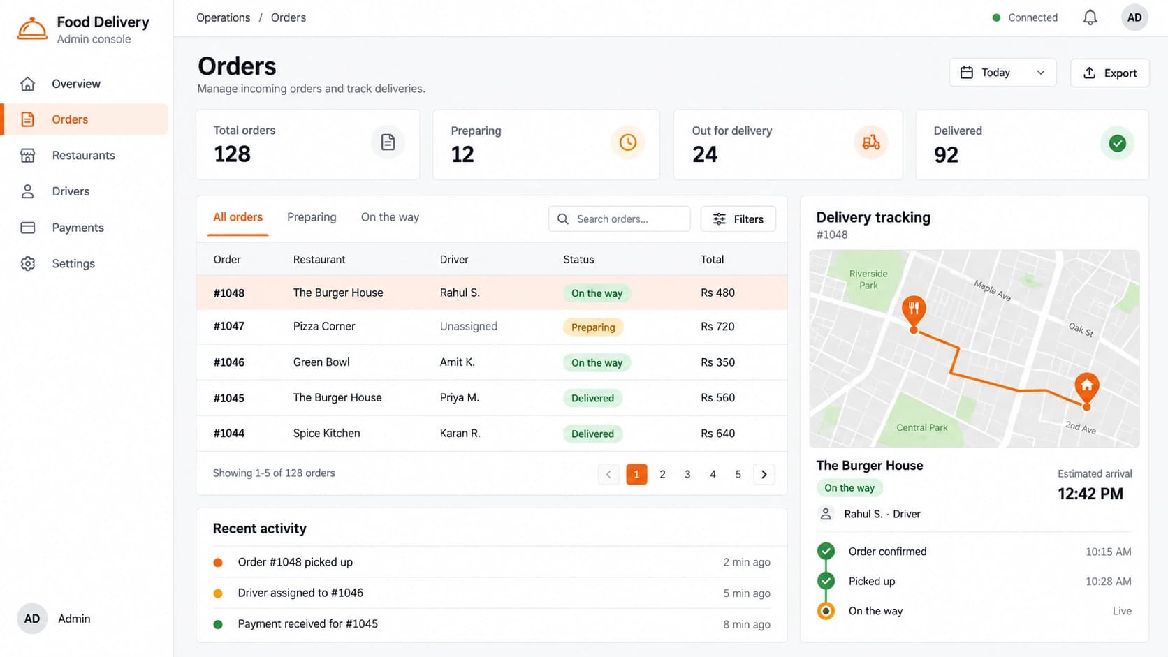Click the Picked up check icon
Image resolution: width=1168 pixels, height=657 pixels.
coord(826,581)
